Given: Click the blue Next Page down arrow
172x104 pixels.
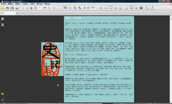Looking at the screenshot, I should [31, 8].
